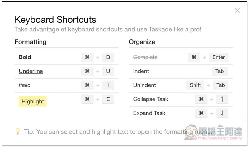This screenshot has width=249, height=147.
Task: Click the E key for Highlight shortcut
Action: coord(108,99)
